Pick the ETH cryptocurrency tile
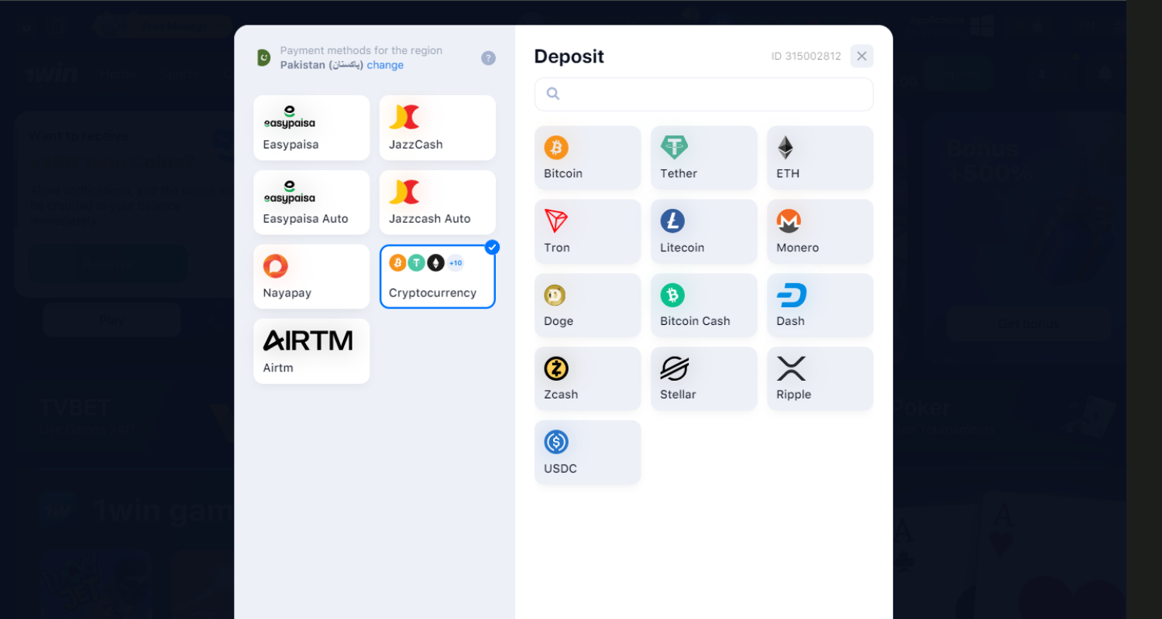 pyautogui.click(x=820, y=158)
